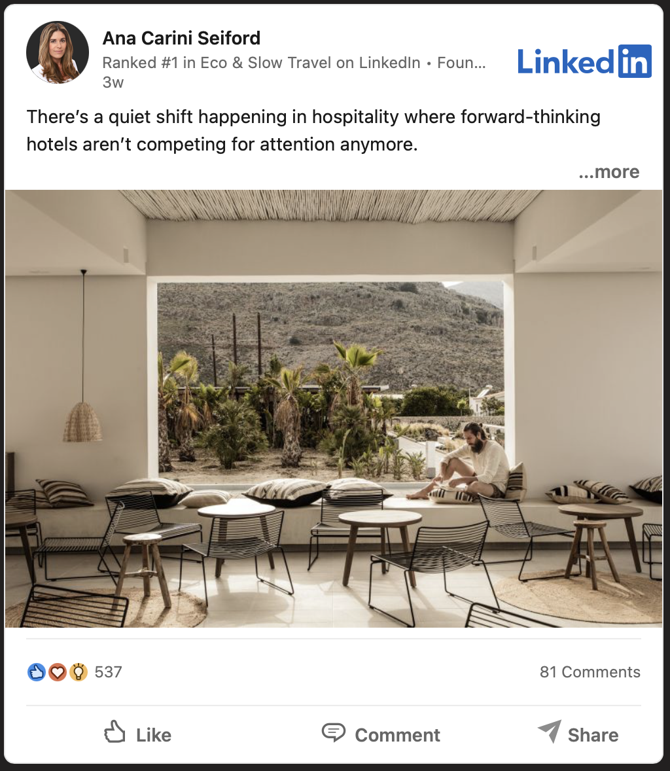Open the hotel lounge photo
Screen dimensions: 670x771
pyautogui.click(x=334, y=408)
